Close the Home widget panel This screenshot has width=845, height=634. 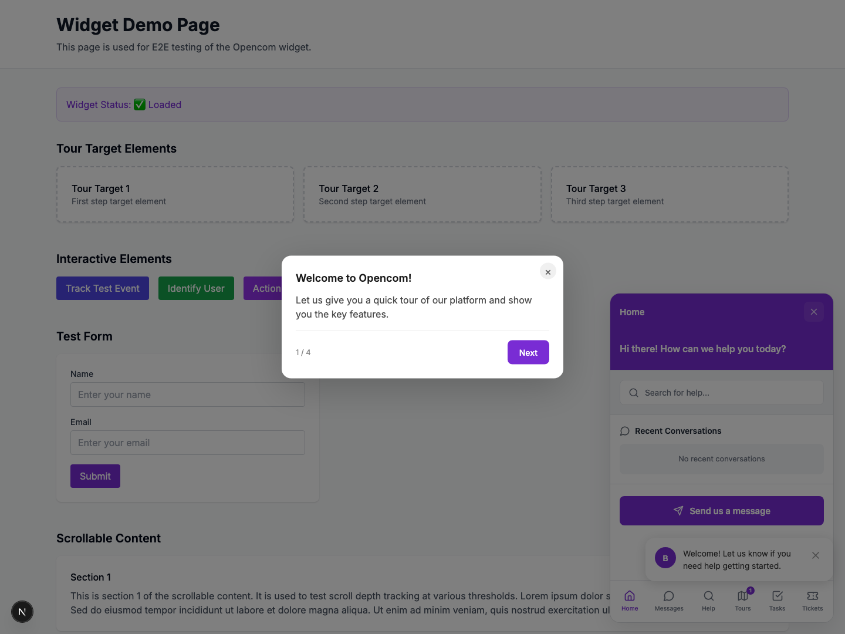[x=813, y=312]
